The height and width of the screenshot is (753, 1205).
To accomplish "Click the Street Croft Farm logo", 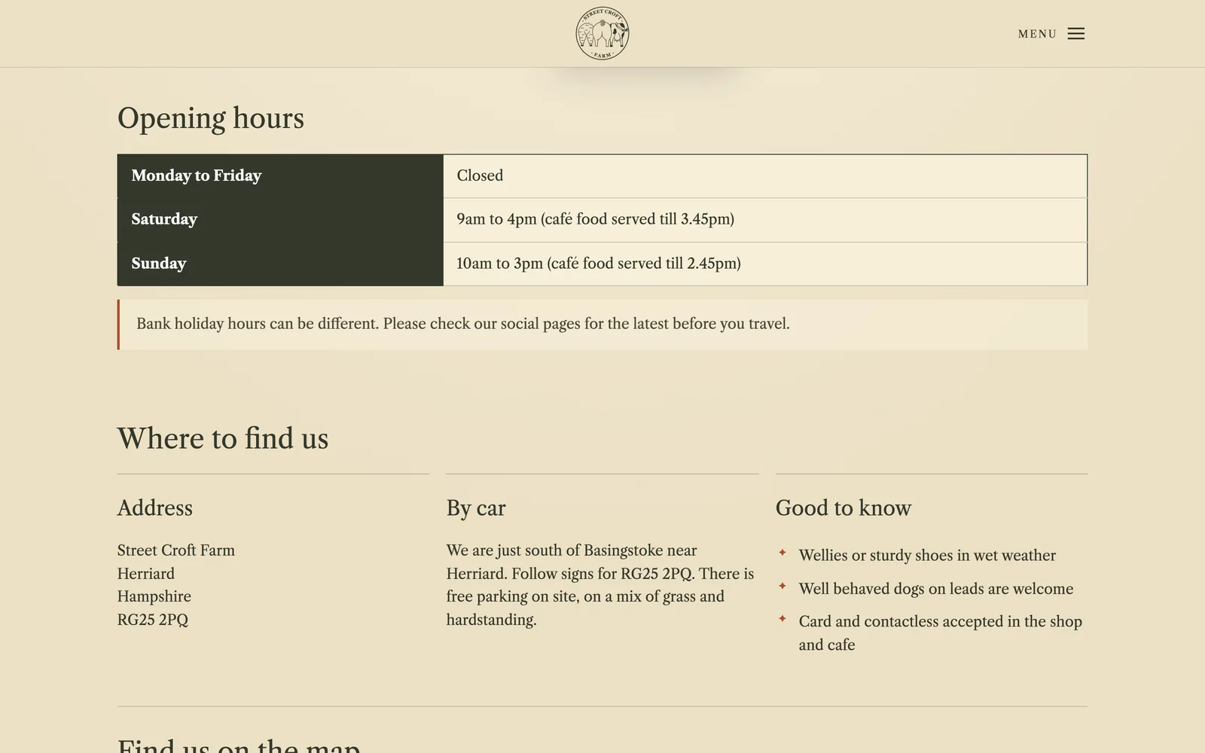I will 602,33.
